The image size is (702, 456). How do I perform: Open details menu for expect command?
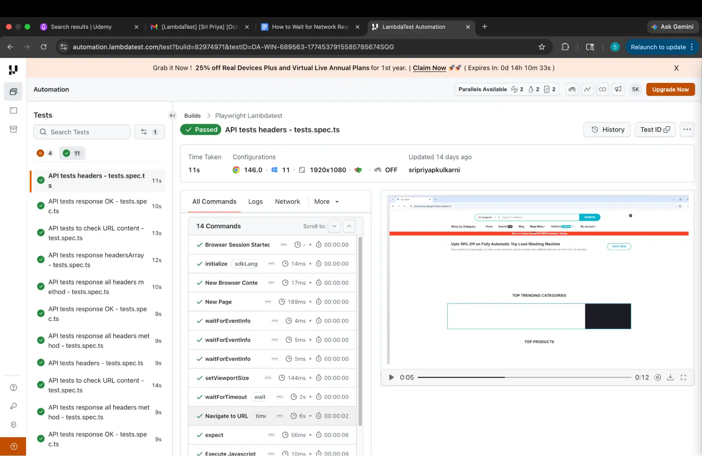(271, 435)
